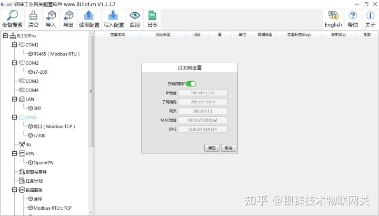Click the variable tag (Key) column header
Image resolution: width=379 pixels, height=216 pixels.
click(299, 35)
